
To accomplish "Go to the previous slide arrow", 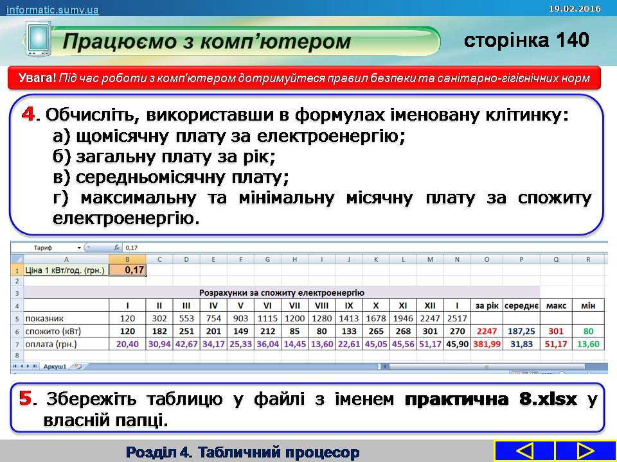I will [524, 451].
